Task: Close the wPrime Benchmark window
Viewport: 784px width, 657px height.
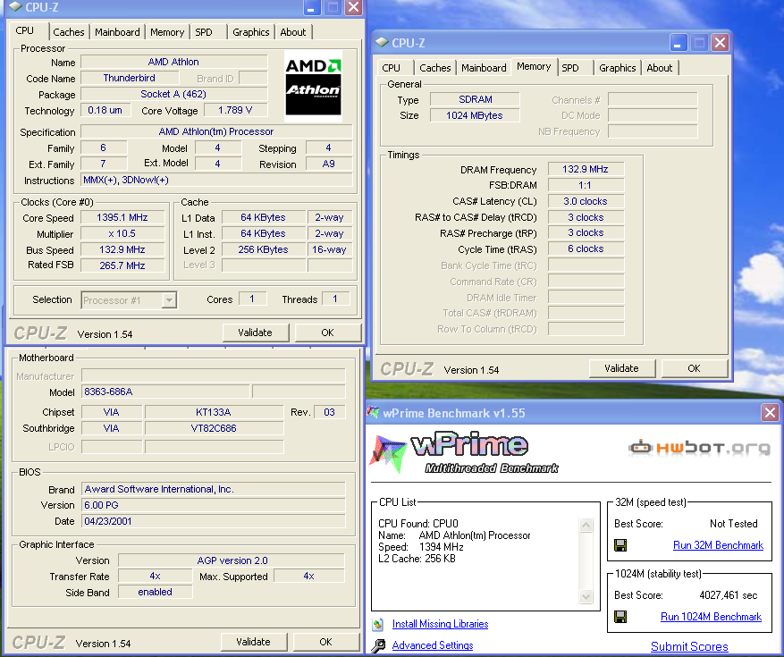Action: tap(770, 413)
